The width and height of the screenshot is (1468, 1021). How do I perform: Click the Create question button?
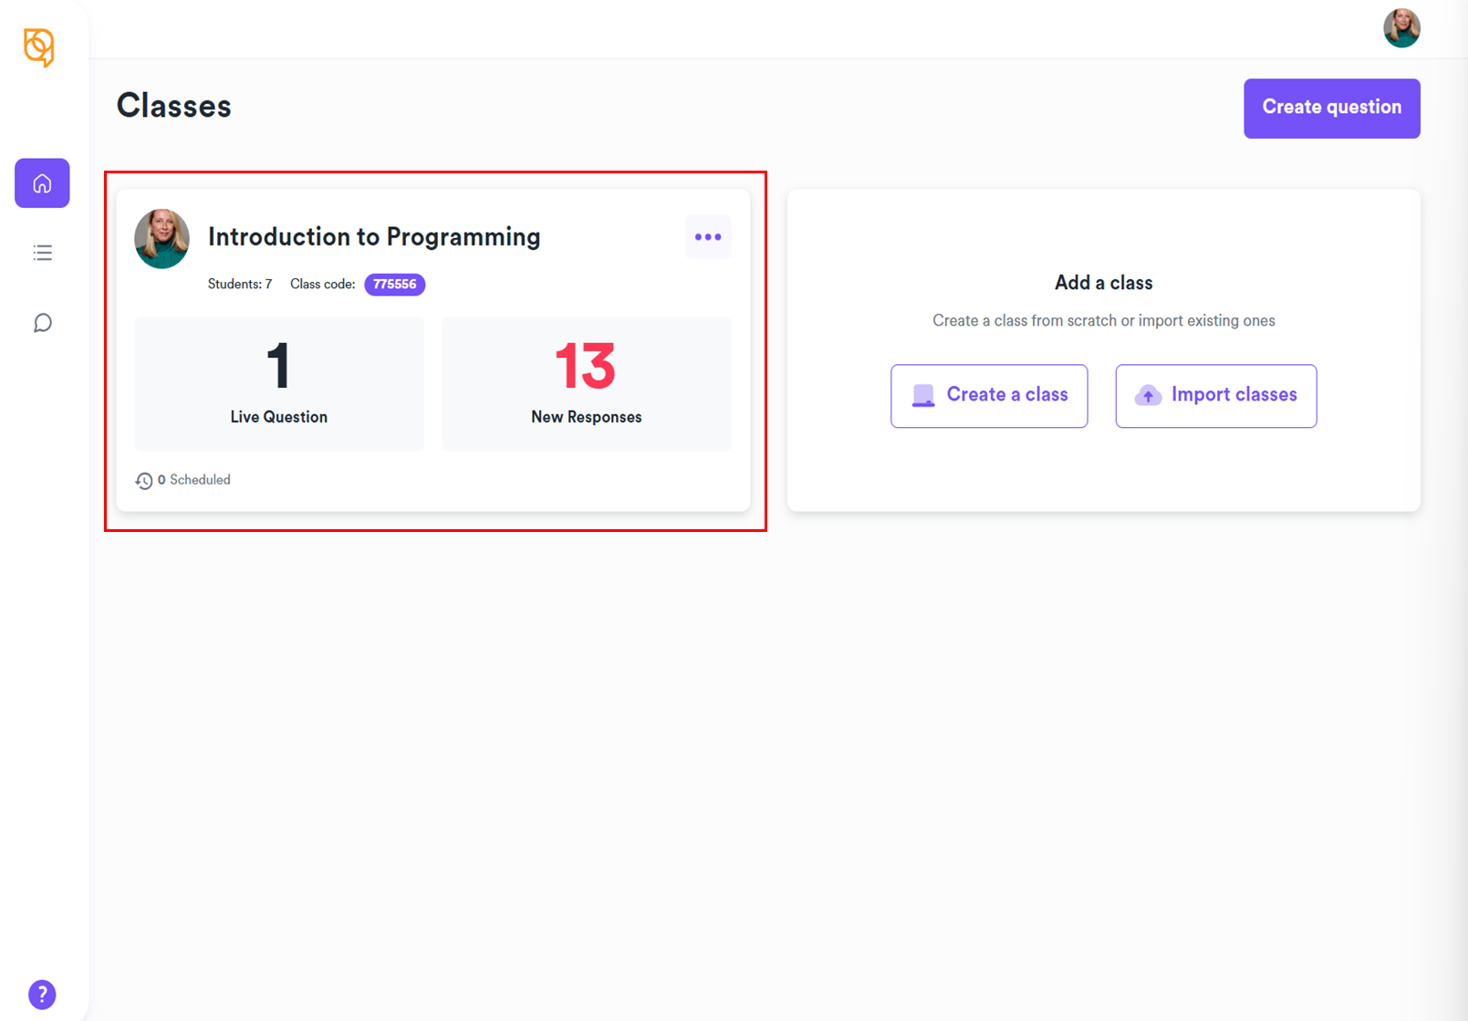pos(1331,108)
